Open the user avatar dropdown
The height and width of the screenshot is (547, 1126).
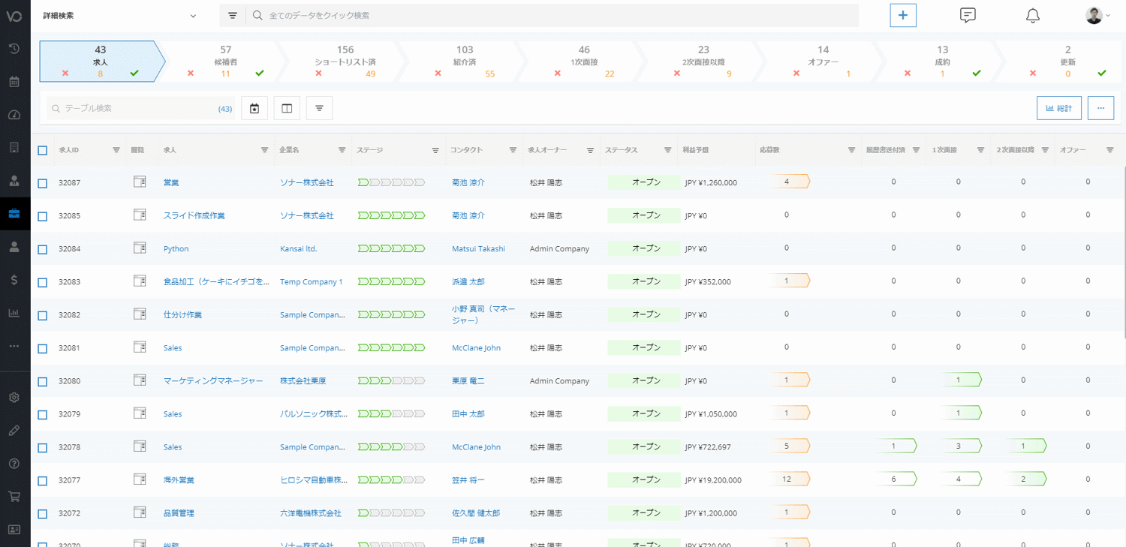[1097, 16]
